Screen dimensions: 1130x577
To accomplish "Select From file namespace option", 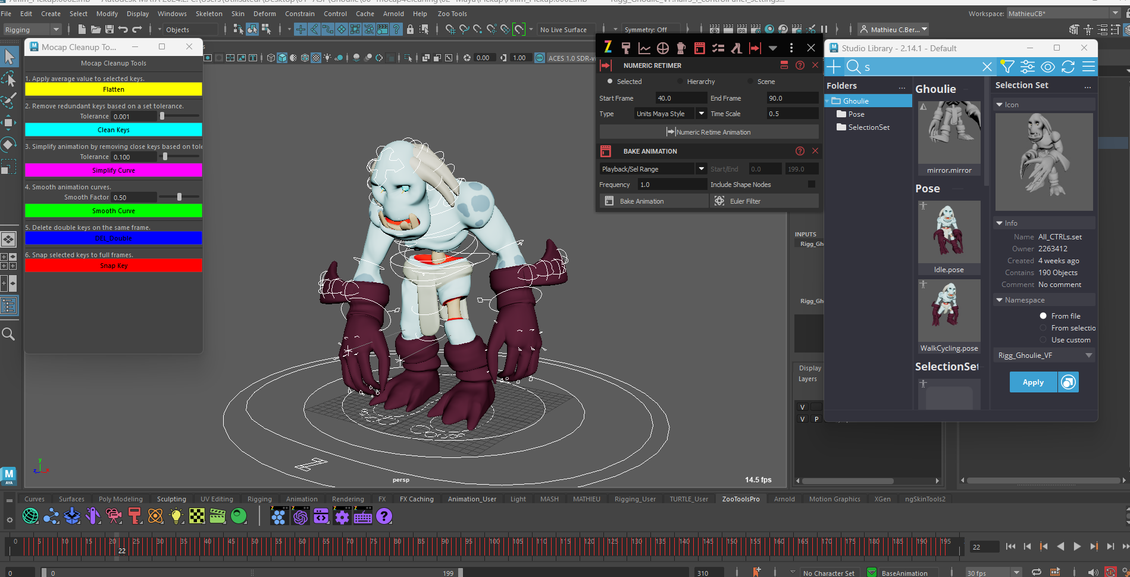I will pos(1043,316).
